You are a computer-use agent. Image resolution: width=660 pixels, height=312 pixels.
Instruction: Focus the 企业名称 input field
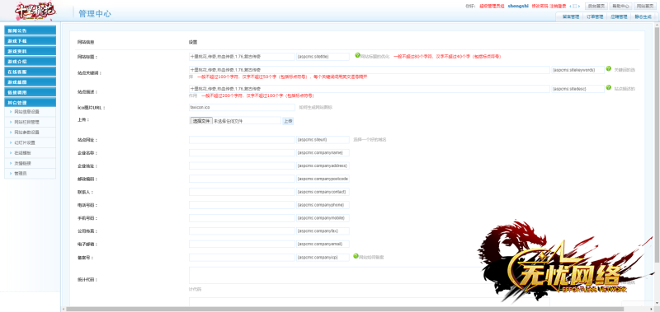242,153
